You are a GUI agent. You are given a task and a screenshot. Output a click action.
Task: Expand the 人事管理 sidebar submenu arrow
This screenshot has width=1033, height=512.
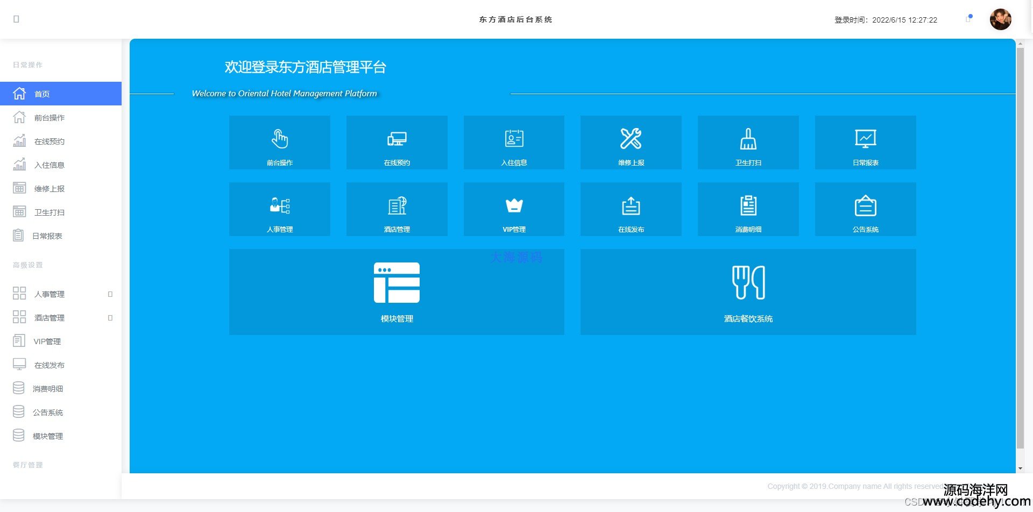pyautogui.click(x=110, y=294)
